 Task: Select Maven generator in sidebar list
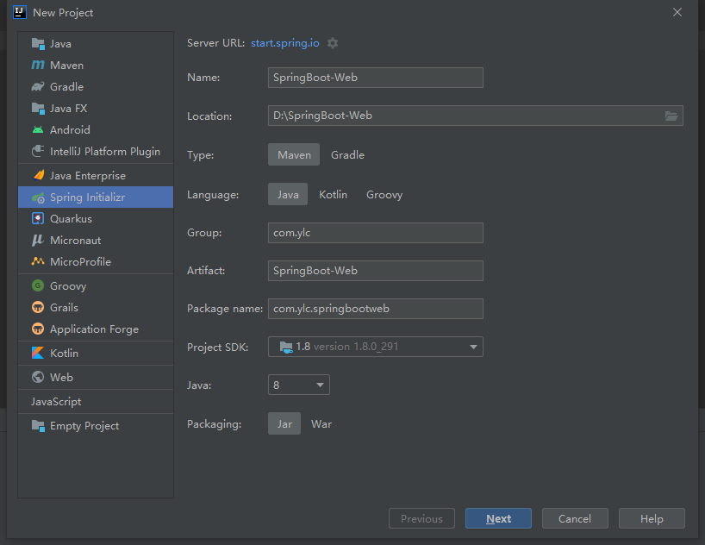pos(96,66)
